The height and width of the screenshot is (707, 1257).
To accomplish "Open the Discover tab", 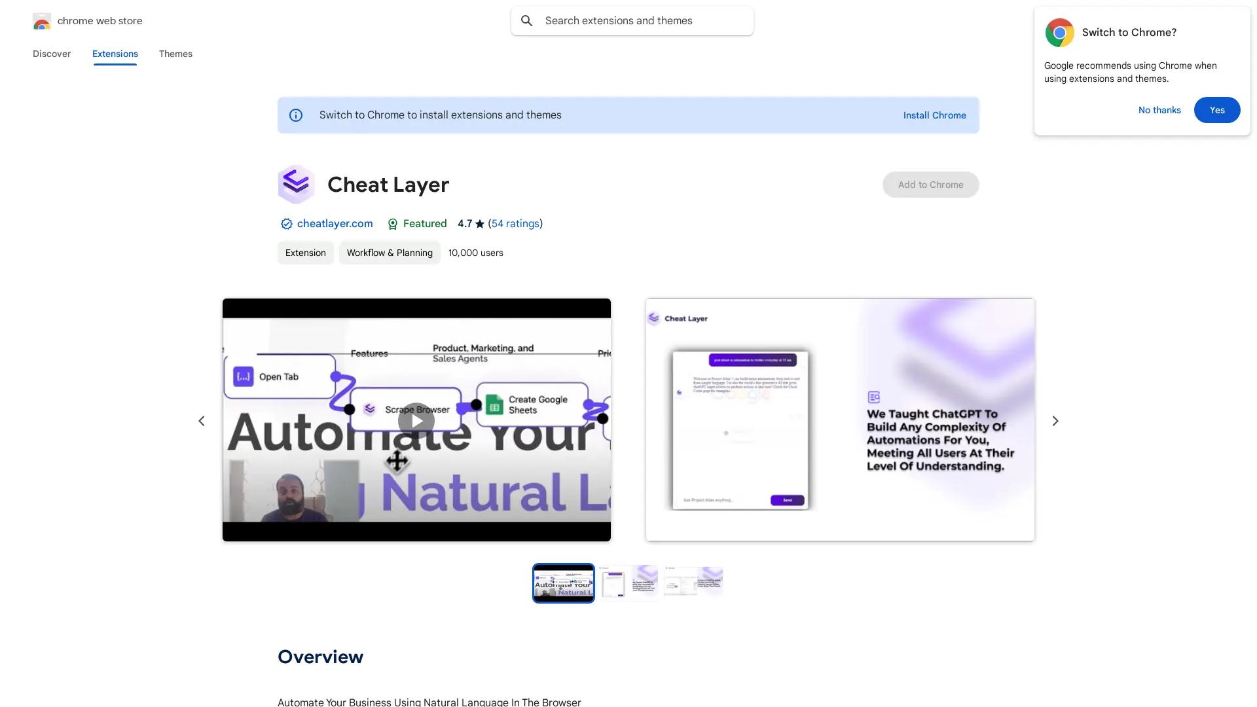I will 52,54.
